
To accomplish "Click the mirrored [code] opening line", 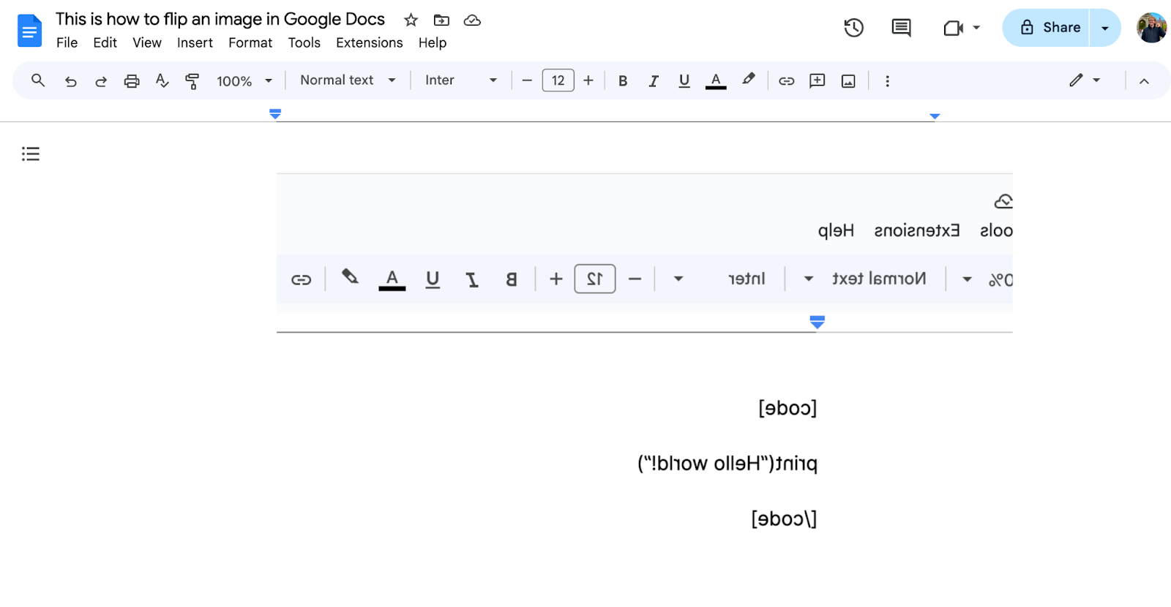I will [787, 408].
